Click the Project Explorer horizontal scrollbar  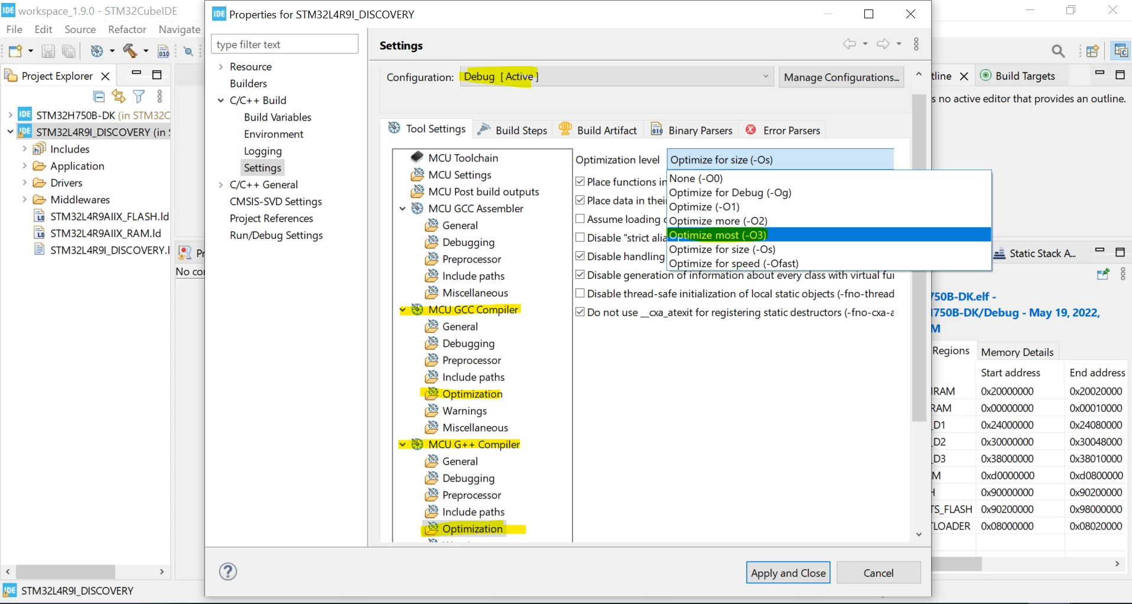click(66, 571)
